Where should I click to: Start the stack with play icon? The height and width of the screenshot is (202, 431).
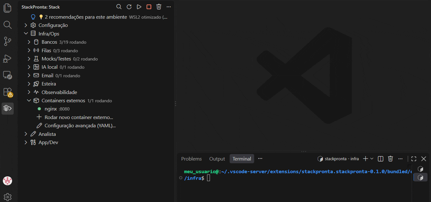coord(139,7)
